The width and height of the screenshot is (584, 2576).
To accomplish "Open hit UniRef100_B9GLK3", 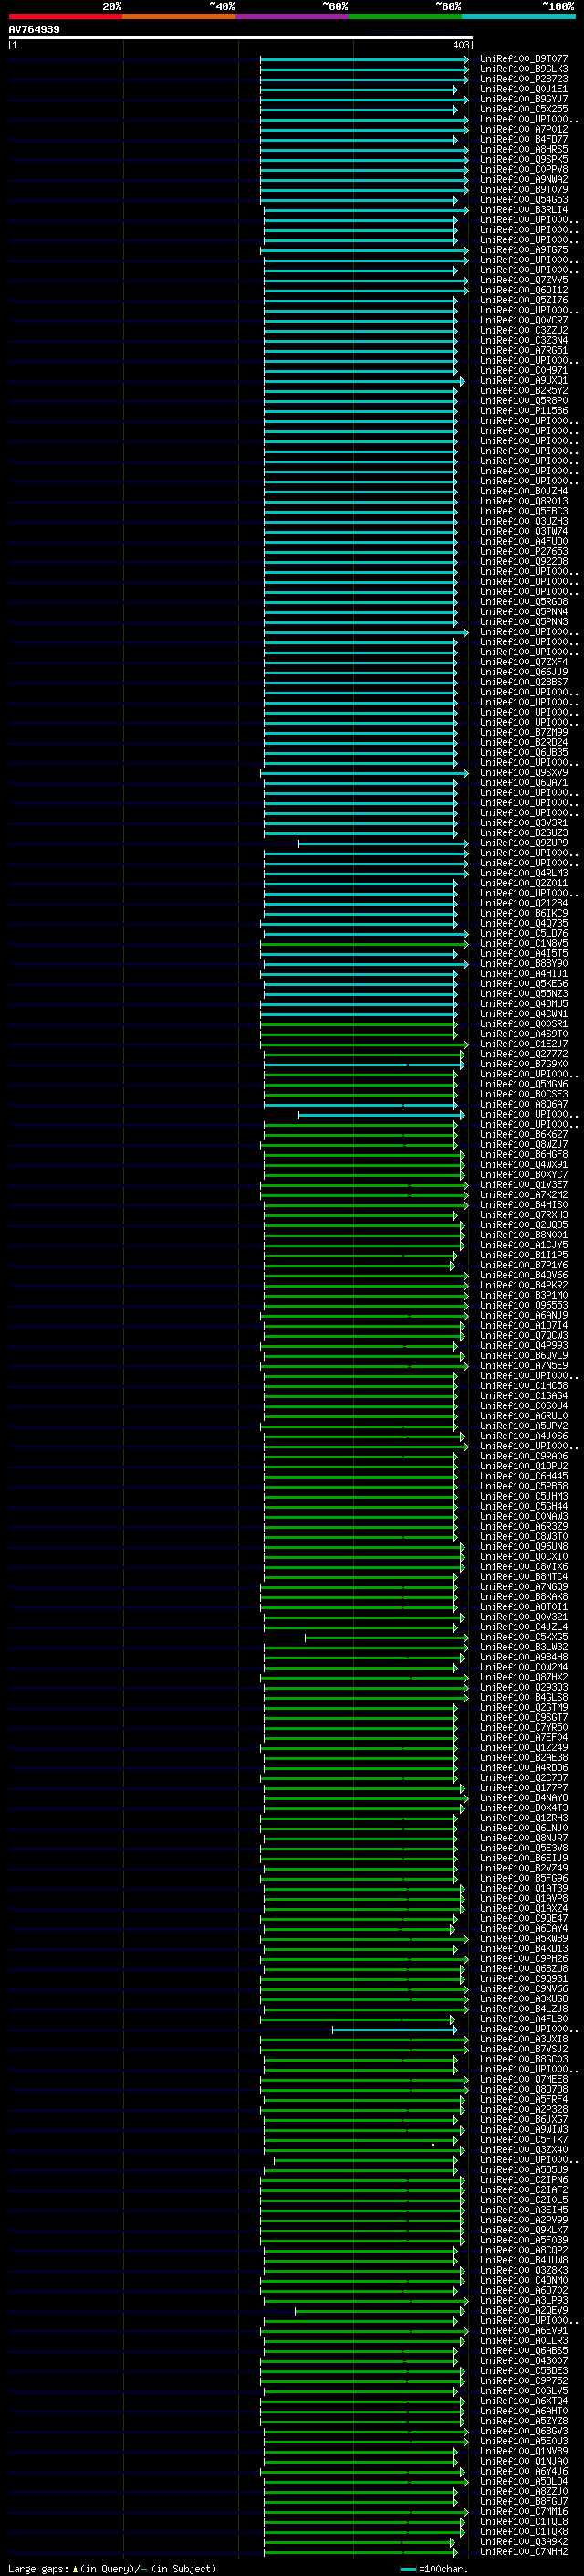I will [x=524, y=69].
